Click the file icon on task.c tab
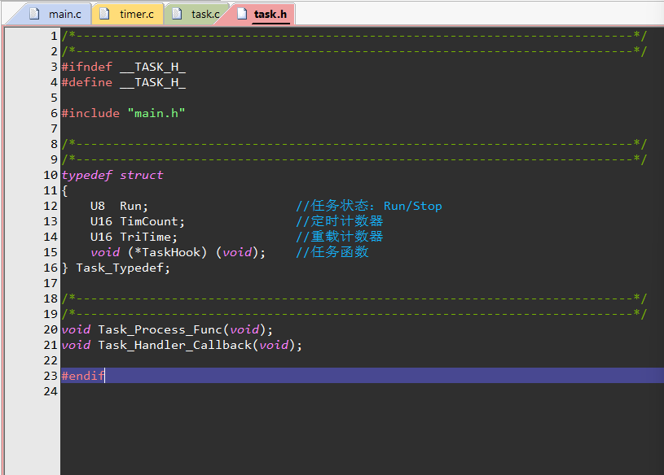664x475 pixels. tap(177, 14)
